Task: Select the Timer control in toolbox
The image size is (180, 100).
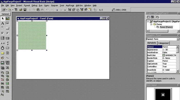Action: point(2,48)
